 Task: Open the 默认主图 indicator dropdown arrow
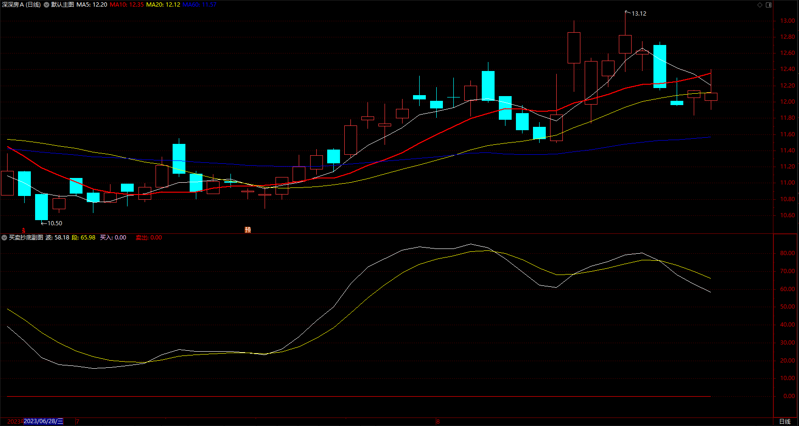(46, 5)
